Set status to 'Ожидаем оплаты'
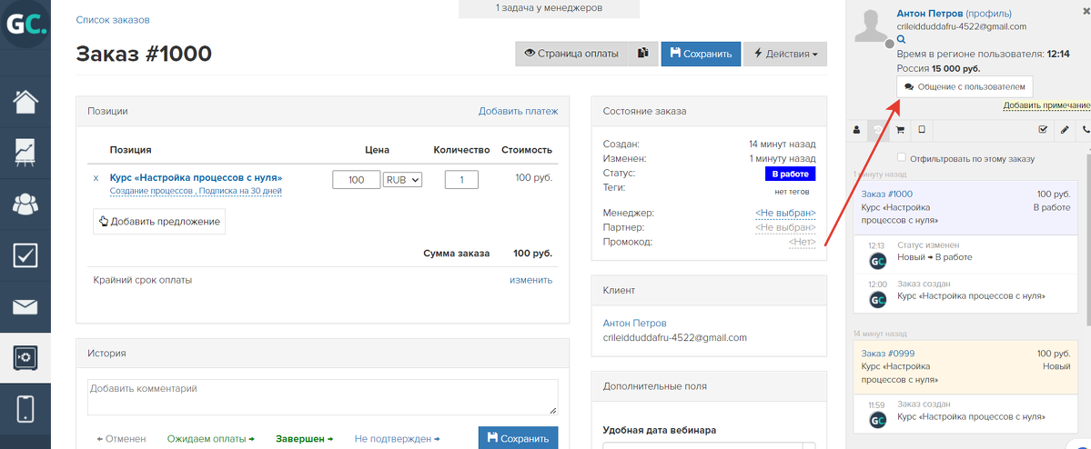This screenshot has height=449, width=1091. 211,439
